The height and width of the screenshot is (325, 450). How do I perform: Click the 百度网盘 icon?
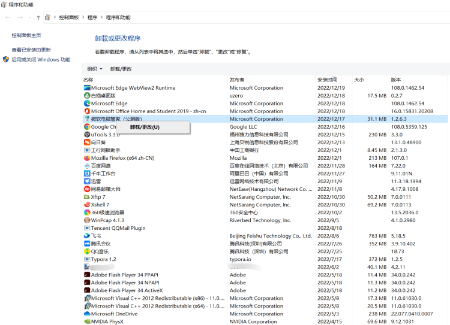87,166
